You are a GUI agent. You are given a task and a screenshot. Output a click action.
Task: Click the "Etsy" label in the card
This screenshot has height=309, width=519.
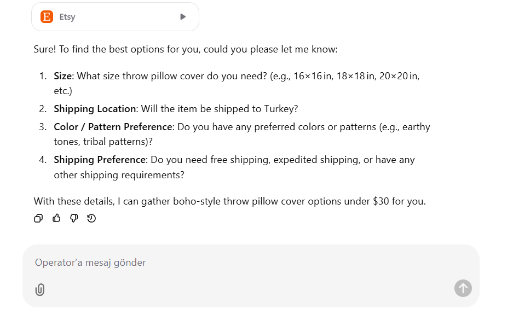pos(67,17)
